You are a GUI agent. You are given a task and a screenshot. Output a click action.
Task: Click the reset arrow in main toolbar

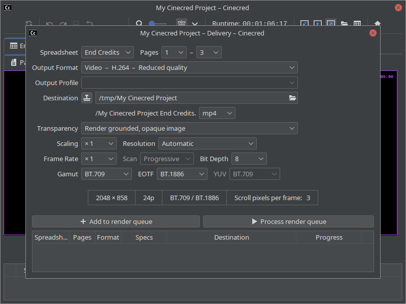[90, 23]
